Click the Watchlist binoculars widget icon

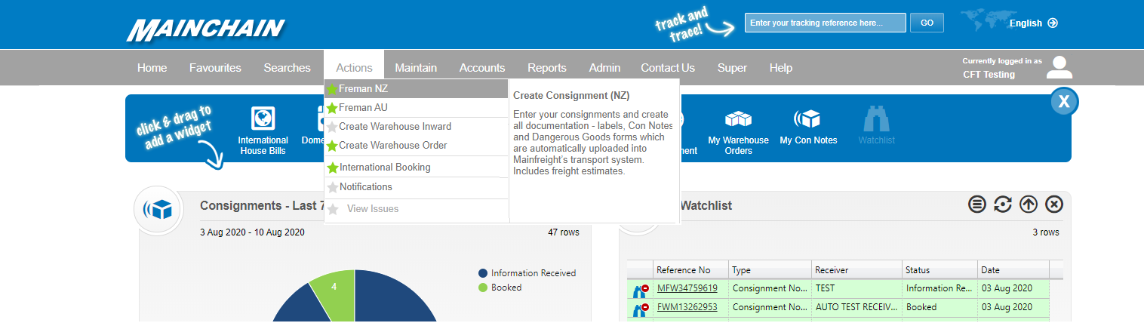point(876,118)
